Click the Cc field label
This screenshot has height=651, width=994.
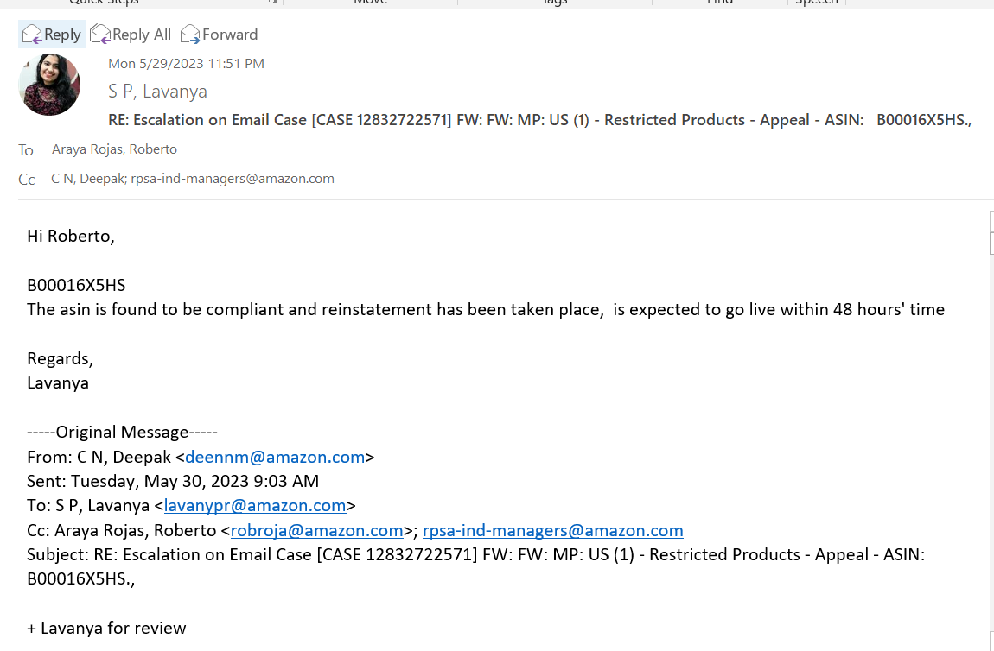pyautogui.click(x=27, y=180)
